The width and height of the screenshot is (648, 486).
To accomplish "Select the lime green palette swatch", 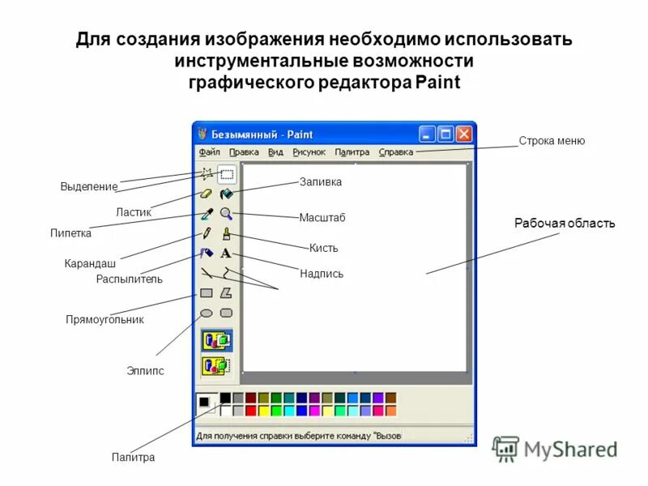I will [x=276, y=411].
